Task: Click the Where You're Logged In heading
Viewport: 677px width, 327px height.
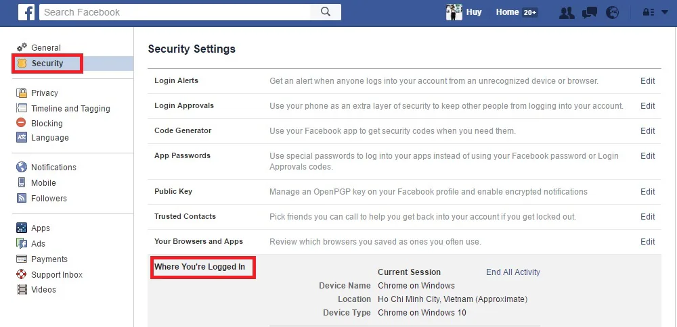Action: pos(200,267)
